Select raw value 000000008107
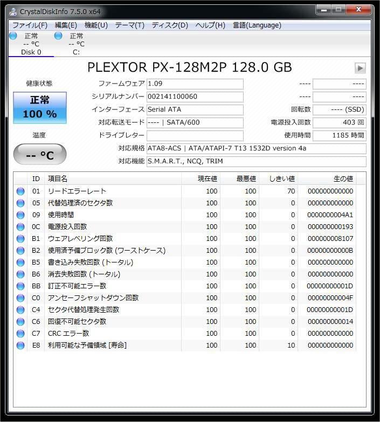Screen dimensions: 380x422 (x=330, y=239)
